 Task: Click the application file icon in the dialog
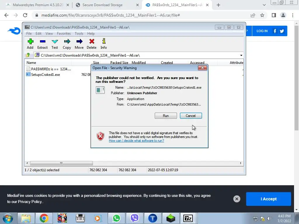(x=100, y=90)
